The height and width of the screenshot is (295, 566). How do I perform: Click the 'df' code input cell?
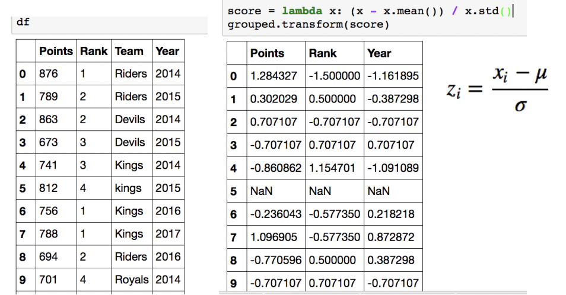click(x=110, y=24)
